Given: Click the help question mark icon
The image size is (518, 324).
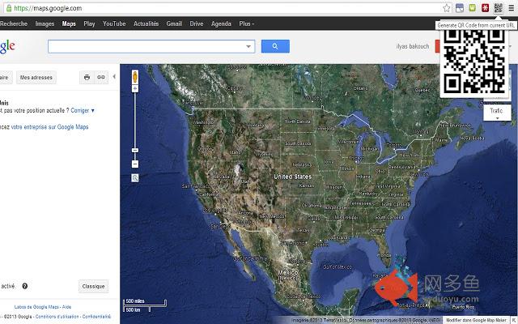Looking at the screenshot, I should click(x=25, y=286).
